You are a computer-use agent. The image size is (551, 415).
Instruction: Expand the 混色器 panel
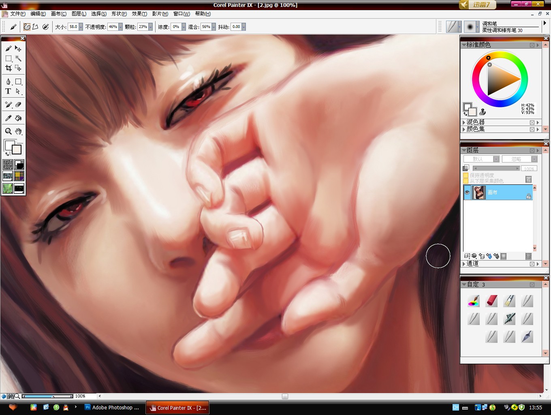pos(464,122)
